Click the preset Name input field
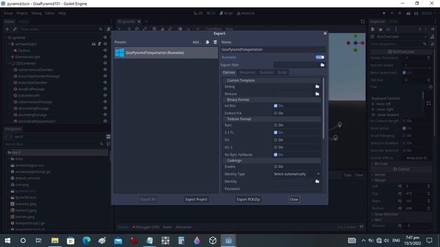Image resolution: width=440 pixels, height=247 pixels. tap(274, 49)
